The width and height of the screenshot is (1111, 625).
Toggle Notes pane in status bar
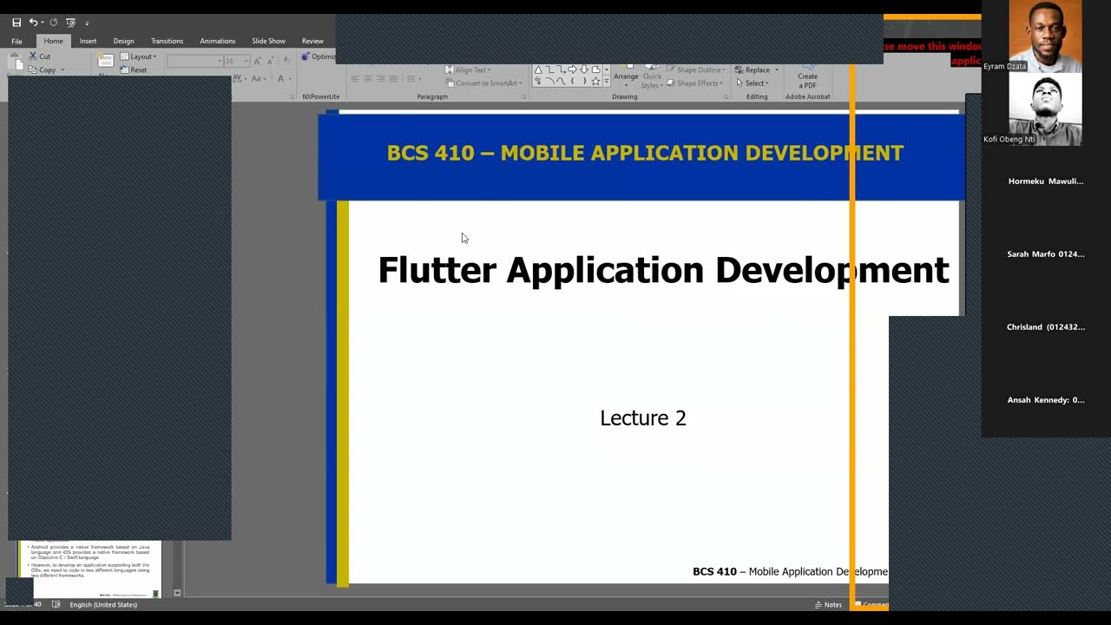828,604
